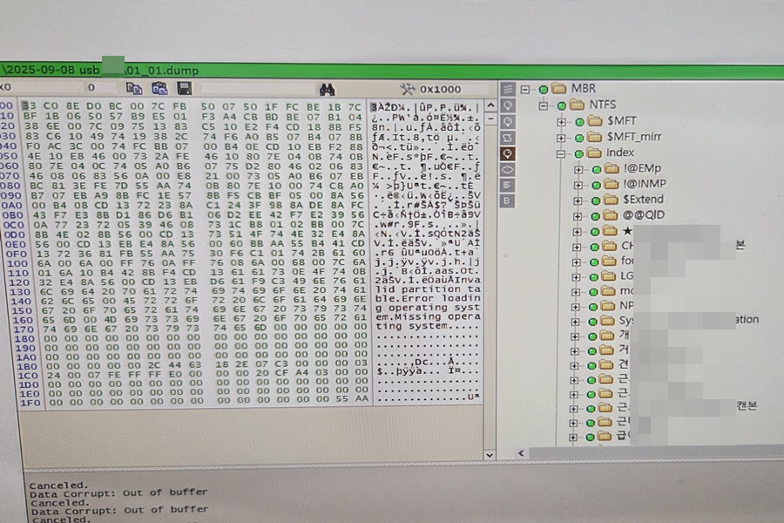The width and height of the screenshot is (784, 523).
Task: Open search with the binoculars icon
Action: click(328, 89)
